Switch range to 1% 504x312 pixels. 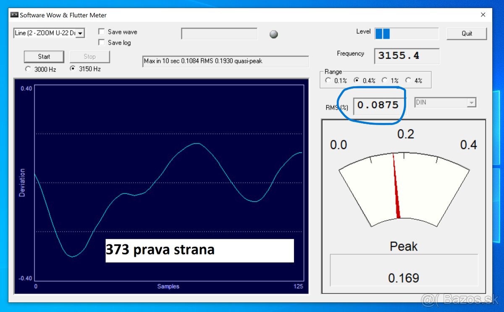click(384, 81)
